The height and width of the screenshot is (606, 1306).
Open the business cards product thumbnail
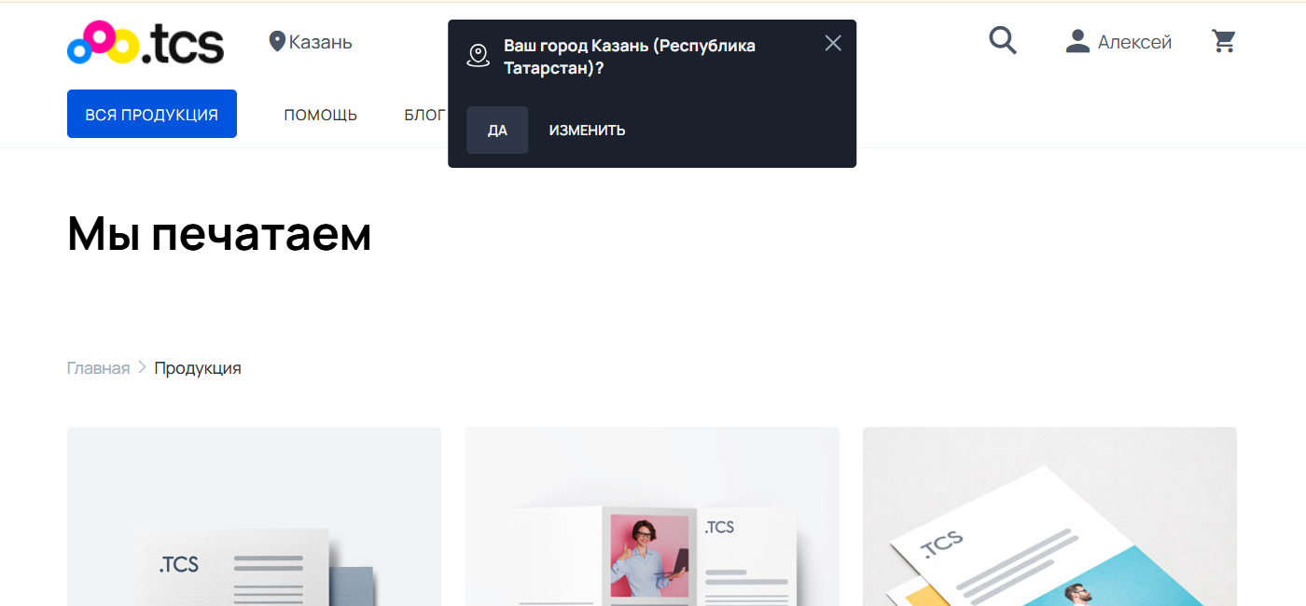(254, 516)
